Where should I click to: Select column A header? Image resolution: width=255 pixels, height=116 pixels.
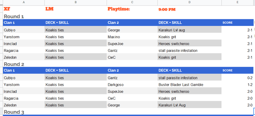point(24,2)
